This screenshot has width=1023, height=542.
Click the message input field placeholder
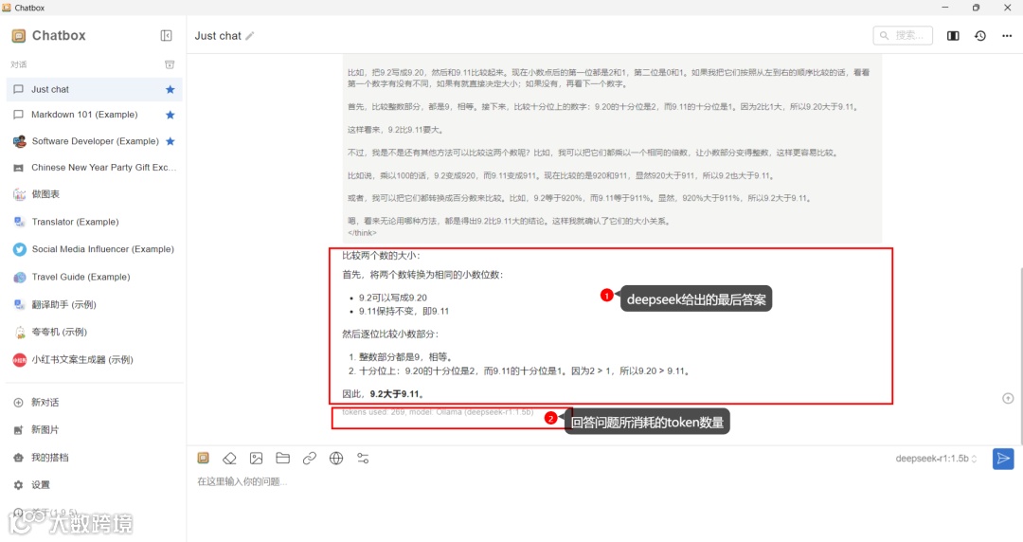242,482
